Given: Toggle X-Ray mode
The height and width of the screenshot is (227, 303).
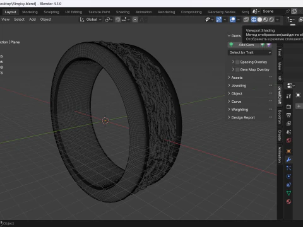Looking at the screenshot, I should coord(246,20).
